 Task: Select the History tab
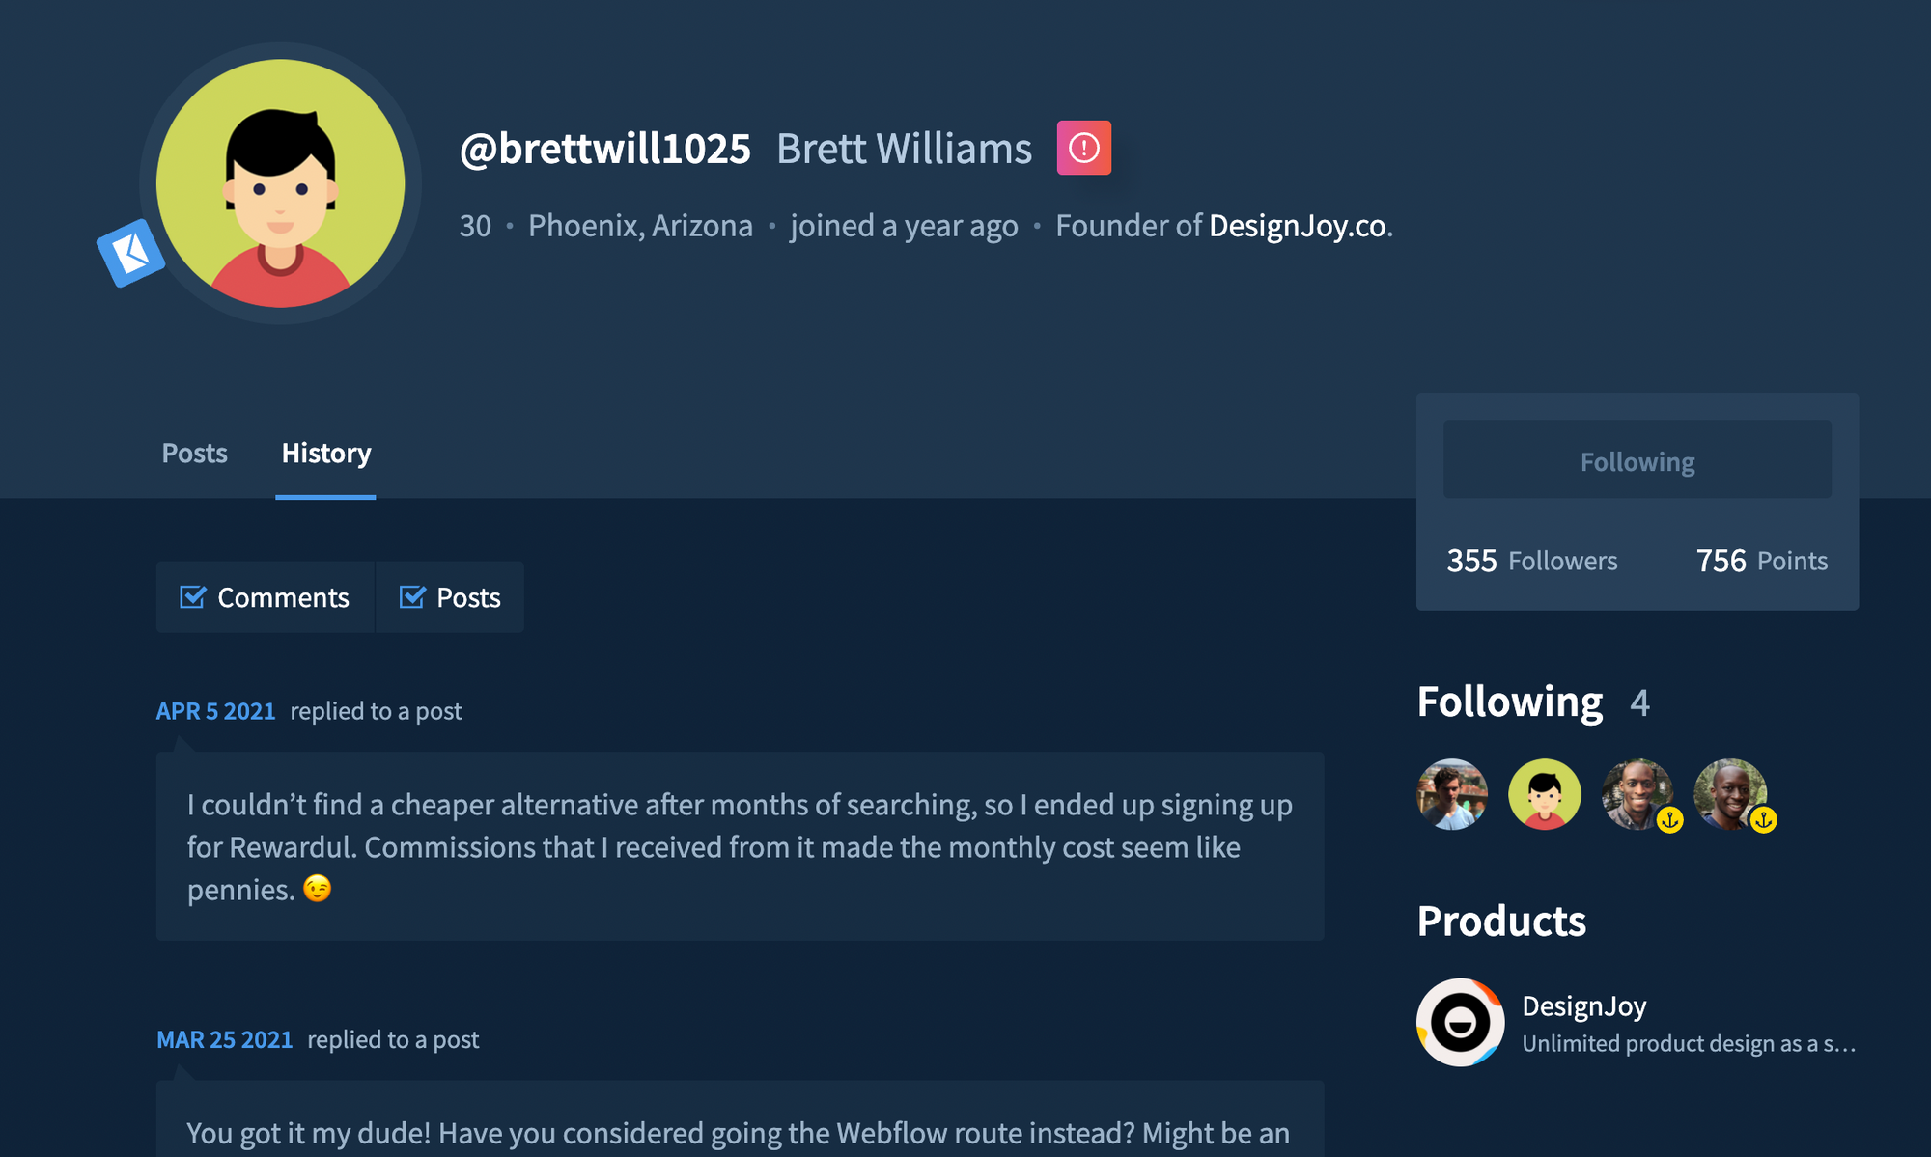(325, 454)
